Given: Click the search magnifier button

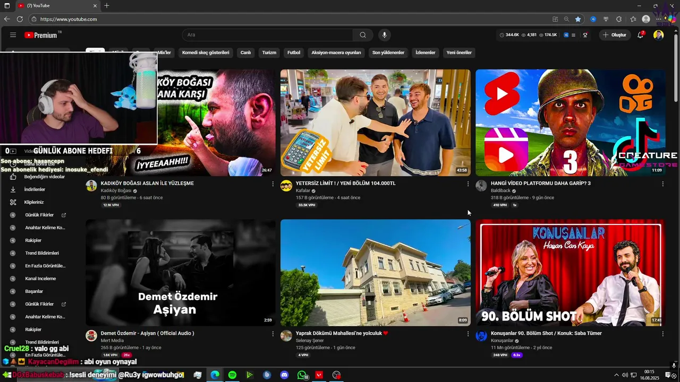Looking at the screenshot, I should tap(363, 35).
